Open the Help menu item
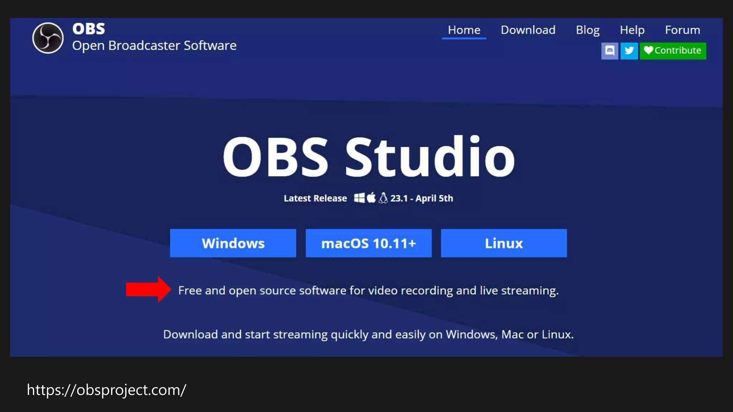This screenshot has height=412, width=733. coord(632,30)
